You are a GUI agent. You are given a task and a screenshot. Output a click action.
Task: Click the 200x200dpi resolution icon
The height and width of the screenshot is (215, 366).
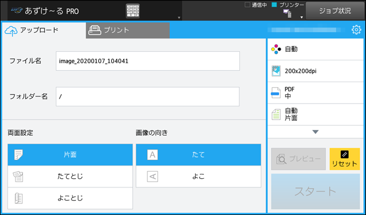276,71
